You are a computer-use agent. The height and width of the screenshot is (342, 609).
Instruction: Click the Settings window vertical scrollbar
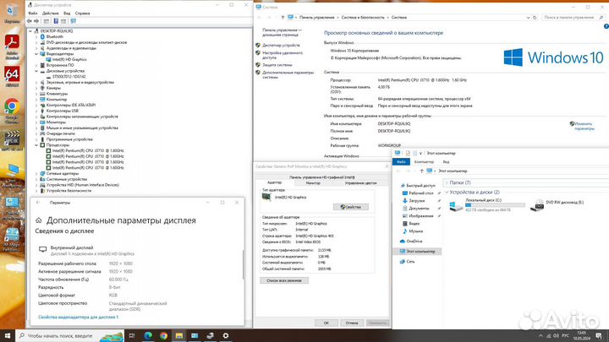click(243, 264)
